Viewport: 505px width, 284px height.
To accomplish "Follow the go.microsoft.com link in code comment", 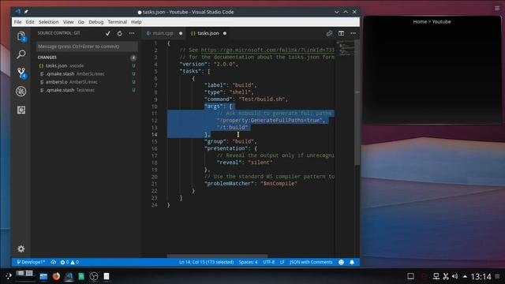I will [267, 50].
